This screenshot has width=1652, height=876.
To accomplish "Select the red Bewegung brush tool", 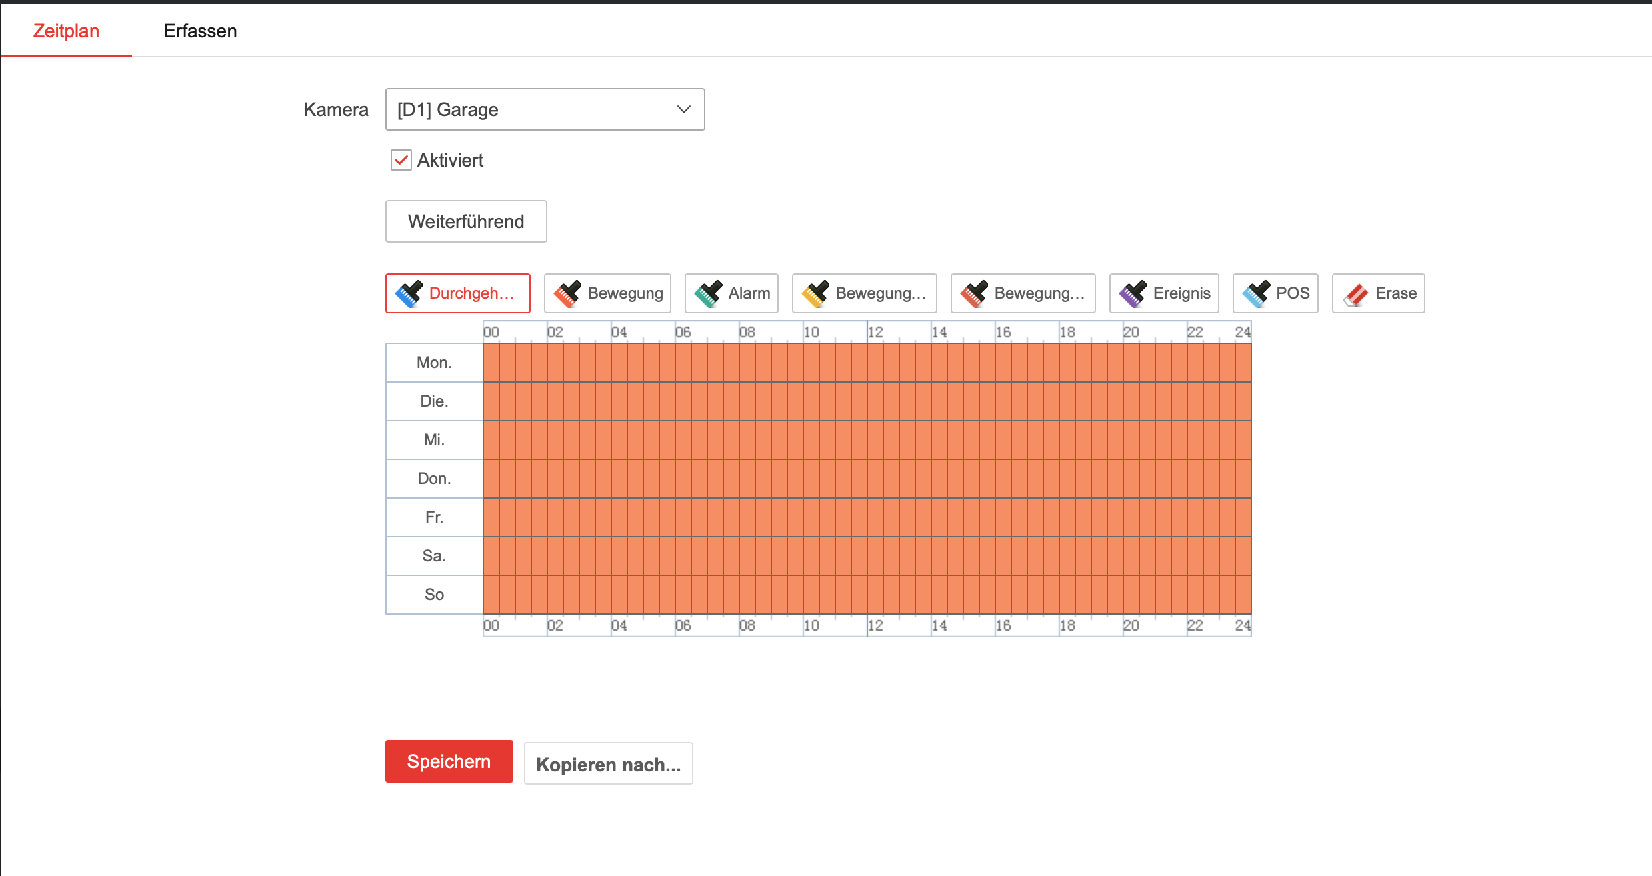I will [607, 293].
